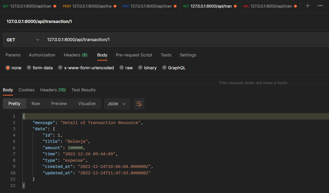Click the created_at timestamp value
Image resolution: width=329 pixels, height=193 pixels.
(114, 166)
